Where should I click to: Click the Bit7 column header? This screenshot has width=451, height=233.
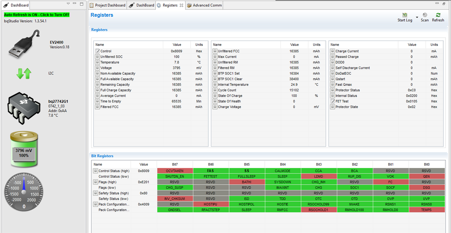click(x=175, y=164)
